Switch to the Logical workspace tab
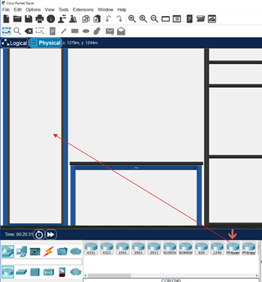262x282 pixels. tap(15, 43)
